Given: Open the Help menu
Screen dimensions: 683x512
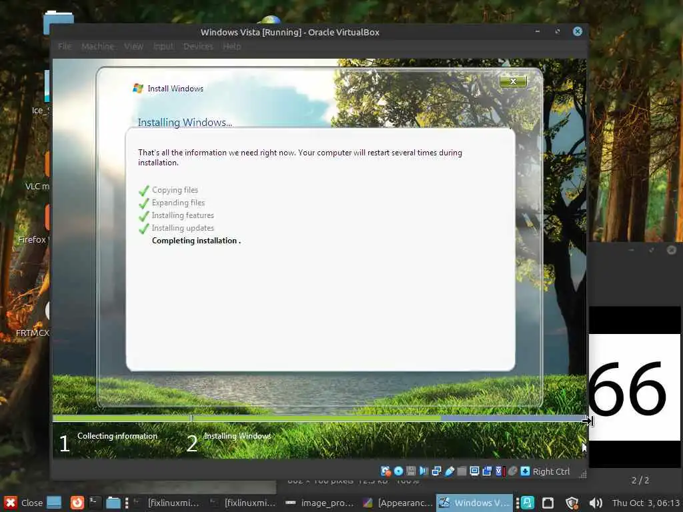Looking at the screenshot, I should click(231, 46).
